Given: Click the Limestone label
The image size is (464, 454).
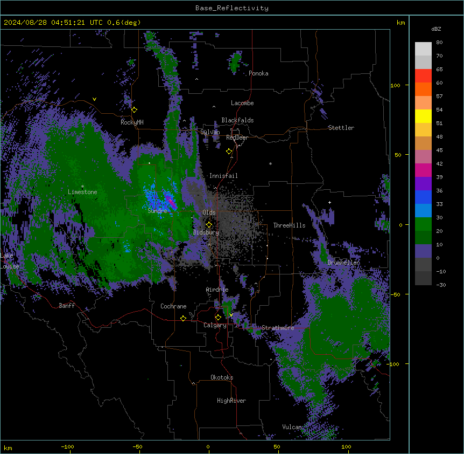Looking at the screenshot, I should [x=82, y=192].
